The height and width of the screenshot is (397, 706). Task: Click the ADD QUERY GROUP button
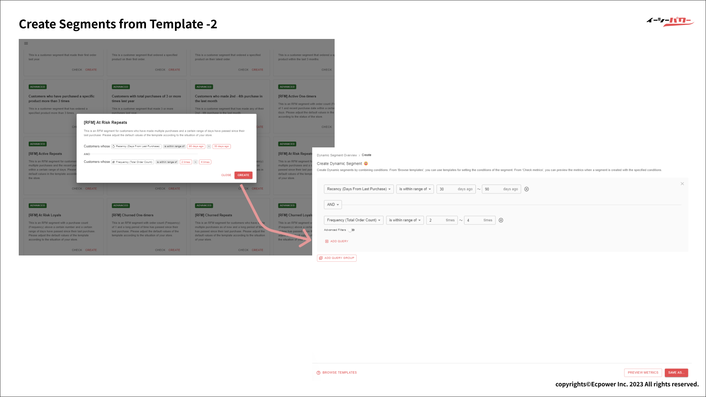coord(337,258)
